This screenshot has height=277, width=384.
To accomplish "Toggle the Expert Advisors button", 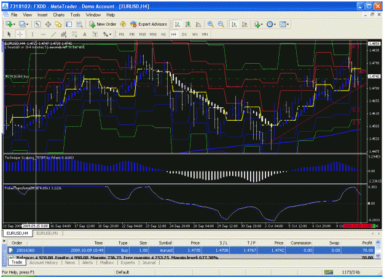I will coord(149,24).
